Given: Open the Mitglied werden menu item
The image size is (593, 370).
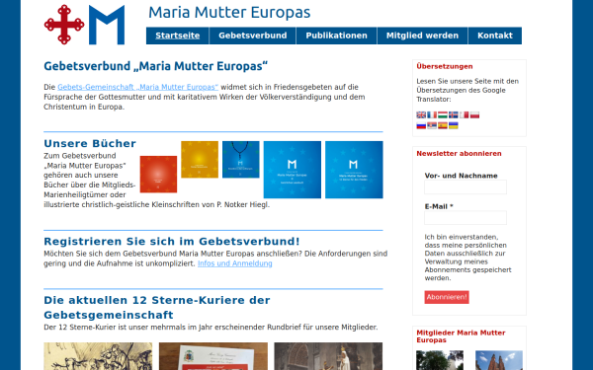Looking at the screenshot, I should click(422, 36).
